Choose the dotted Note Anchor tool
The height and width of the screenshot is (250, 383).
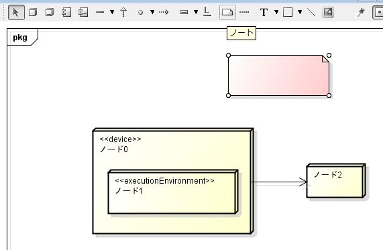coord(244,12)
